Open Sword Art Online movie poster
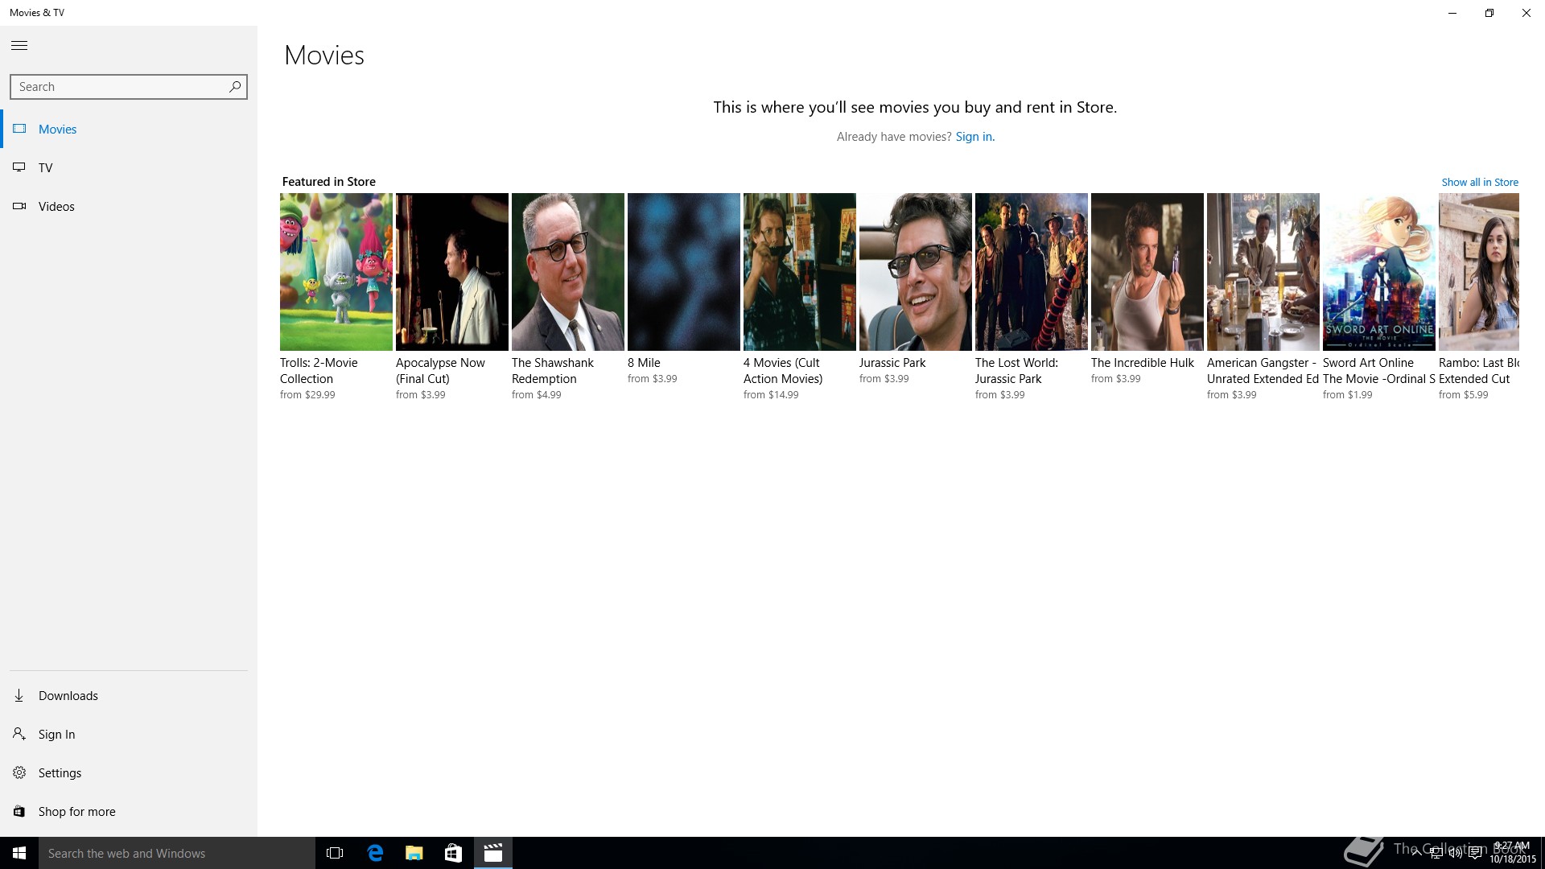This screenshot has height=869, width=1545. pos(1379,272)
